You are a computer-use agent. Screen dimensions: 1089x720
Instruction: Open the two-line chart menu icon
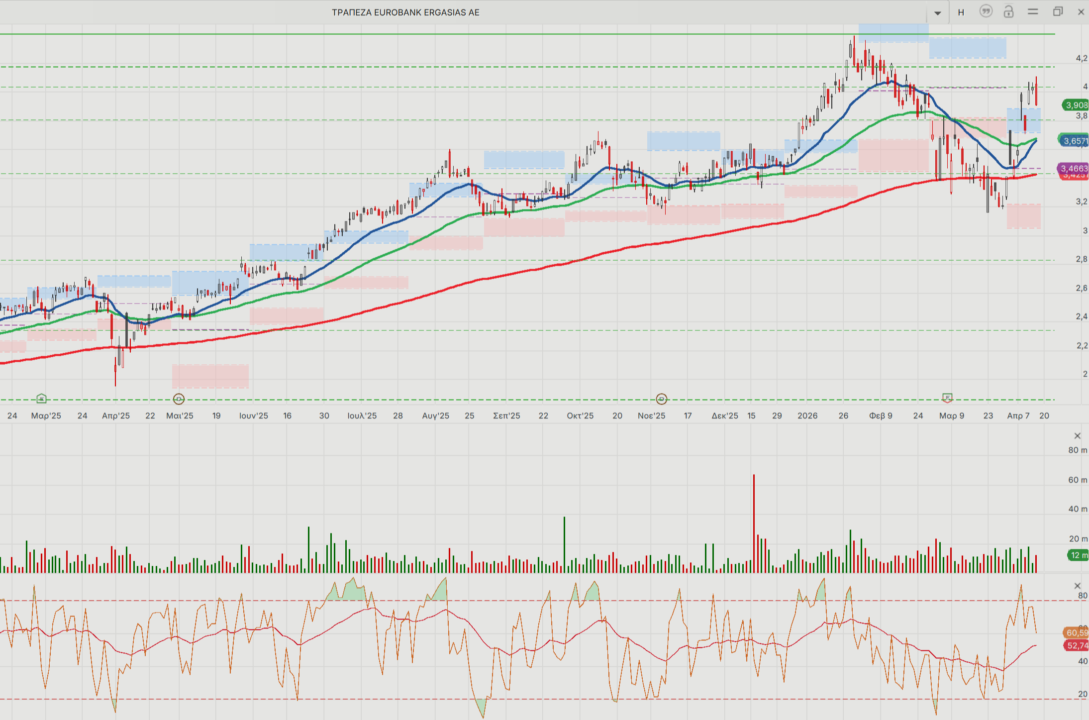(1033, 12)
